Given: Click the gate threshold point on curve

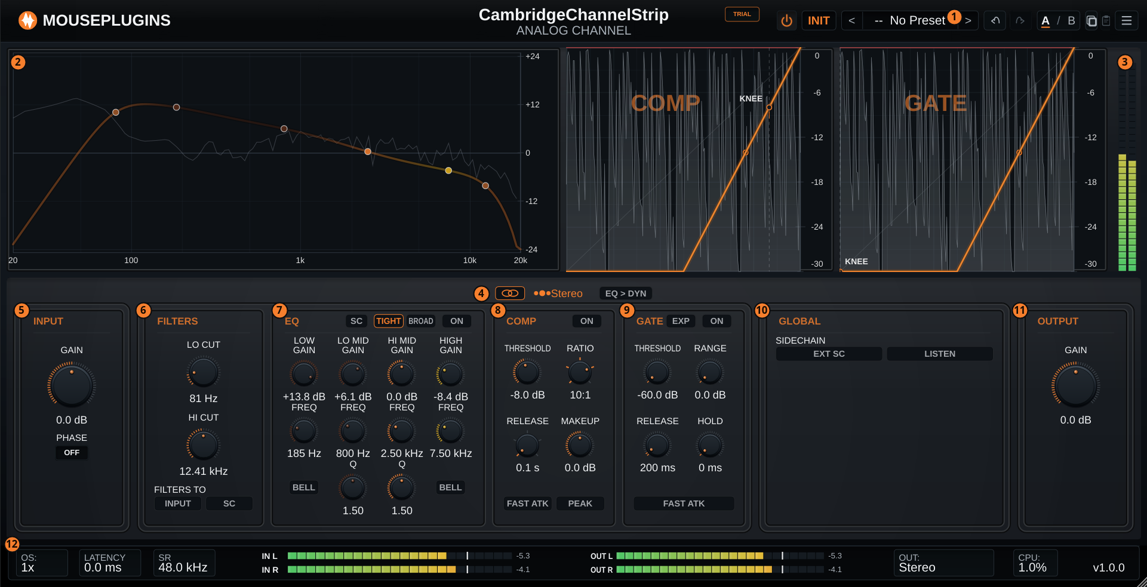Looking at the screenshot, I should pyautogui.click(x=1019, y=153).
